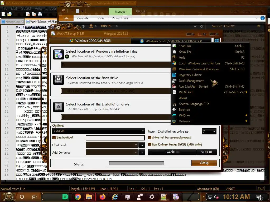The height and width of the screenshot is (202, 270).
Task: Click the Drivers icon in menu
Action: 174,121
